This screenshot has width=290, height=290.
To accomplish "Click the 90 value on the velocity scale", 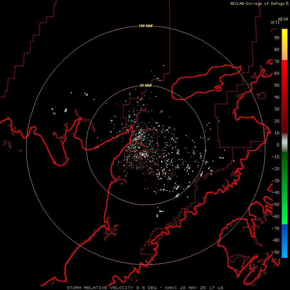I will 277,38.
